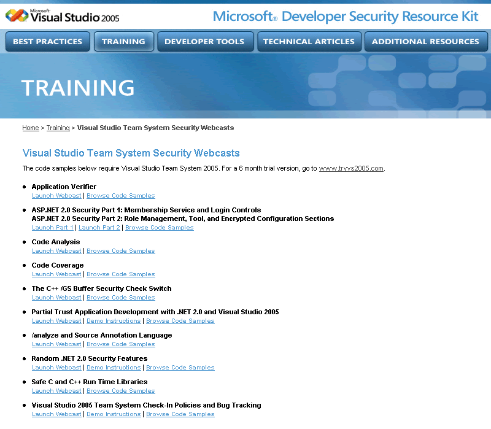Click 'Random .NET 2.0 Security Features' title
The height and width of the screenshot is (429, 491).
[90, 358]
